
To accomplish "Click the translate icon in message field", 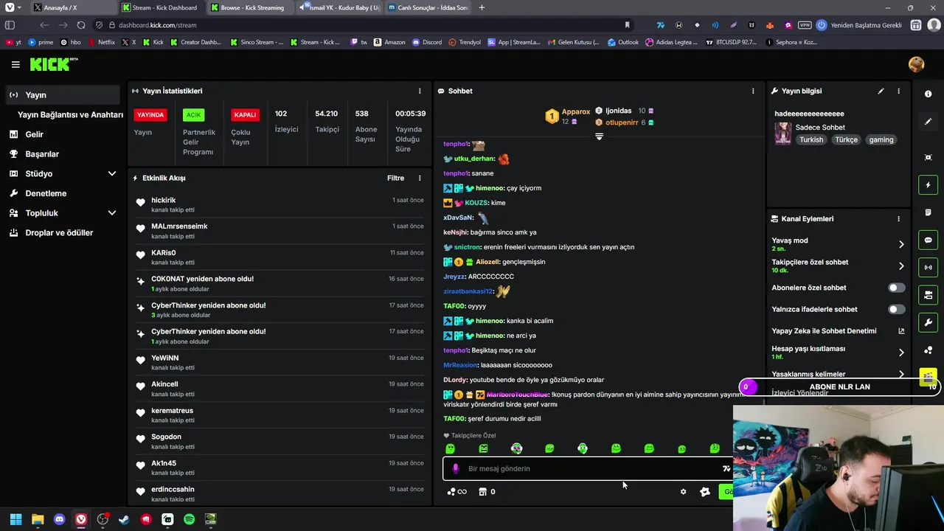I will pyautogui.click(x=726, y=468).
